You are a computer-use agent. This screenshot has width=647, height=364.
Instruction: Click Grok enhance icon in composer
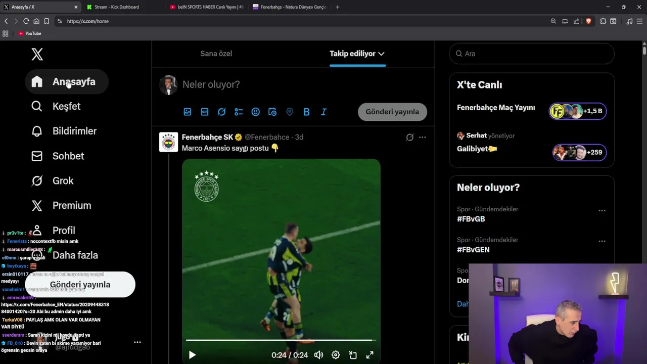(221, 112)
